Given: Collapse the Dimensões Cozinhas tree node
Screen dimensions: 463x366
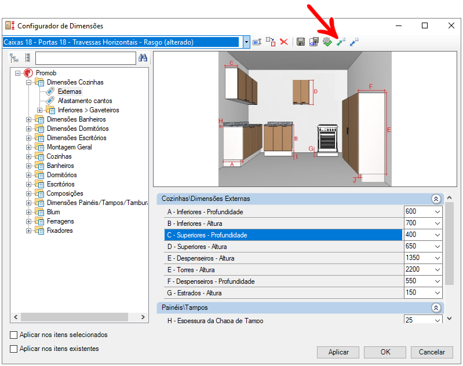Looking at the screenshot, I should click(28, 82).
